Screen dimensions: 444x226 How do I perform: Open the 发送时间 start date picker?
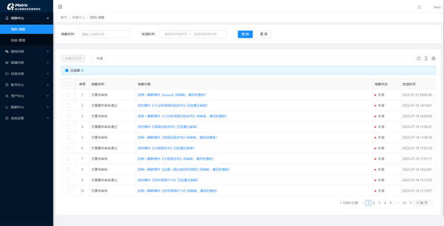[176, 34]
